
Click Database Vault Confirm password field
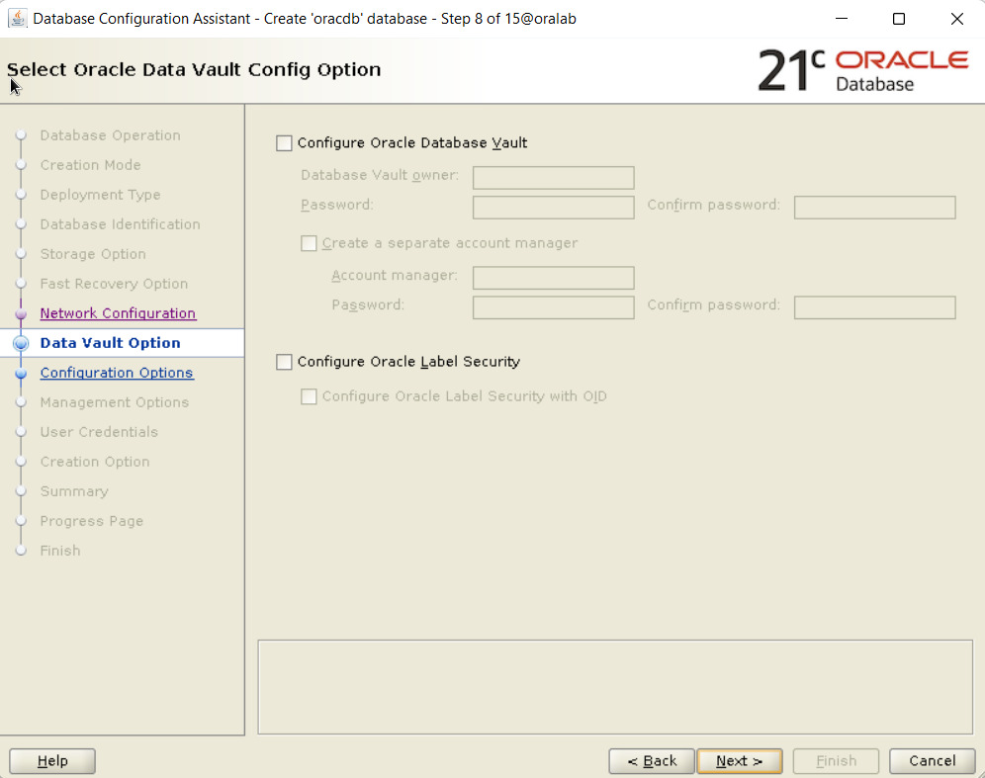(x=874, y=208)
